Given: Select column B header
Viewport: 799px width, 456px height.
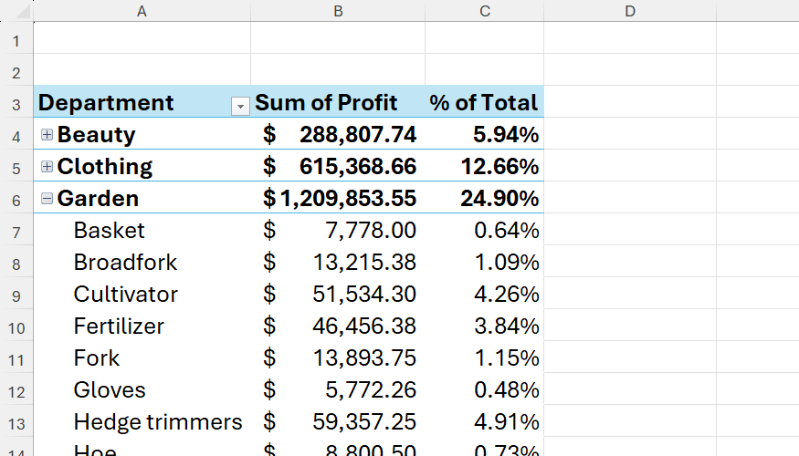Looking at the screenshot, I should pos(338,11).
